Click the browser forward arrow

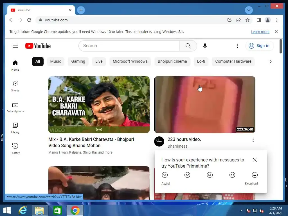pyautogui.click(x=20, y=20)
